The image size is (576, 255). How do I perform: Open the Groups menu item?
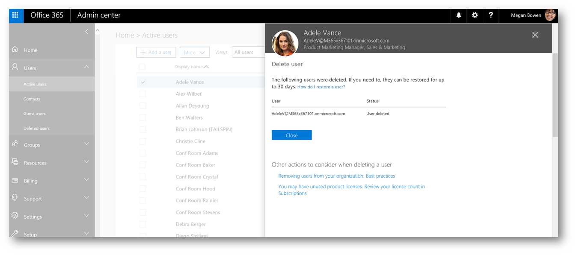(x=32, y=145)
